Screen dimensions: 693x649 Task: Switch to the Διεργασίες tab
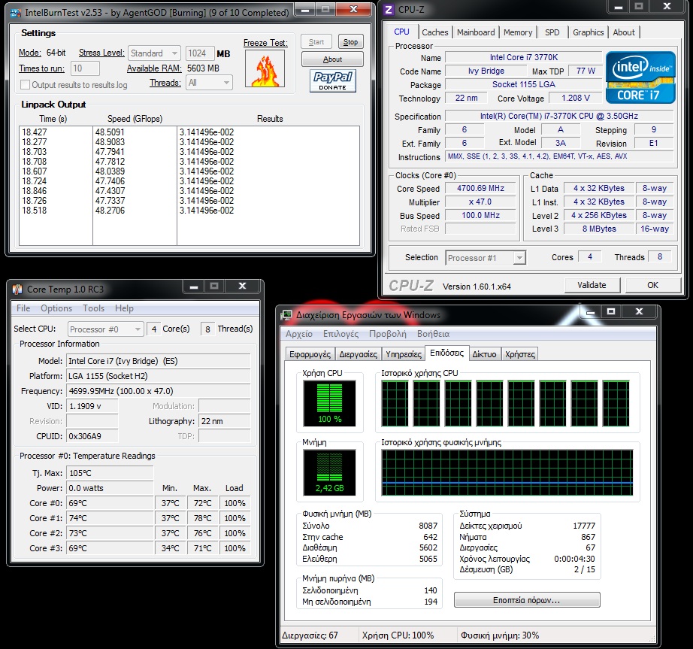tap(359, 354)
